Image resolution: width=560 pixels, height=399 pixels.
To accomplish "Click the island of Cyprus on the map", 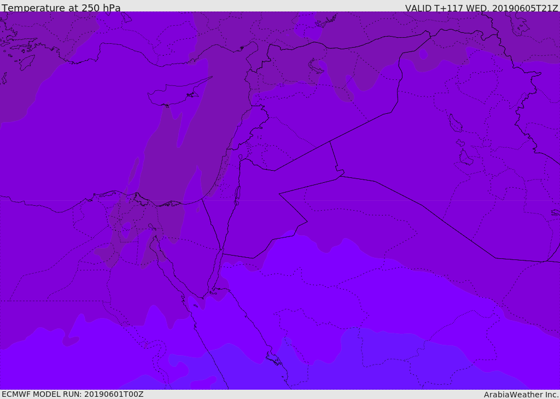I will pos(175,94).
